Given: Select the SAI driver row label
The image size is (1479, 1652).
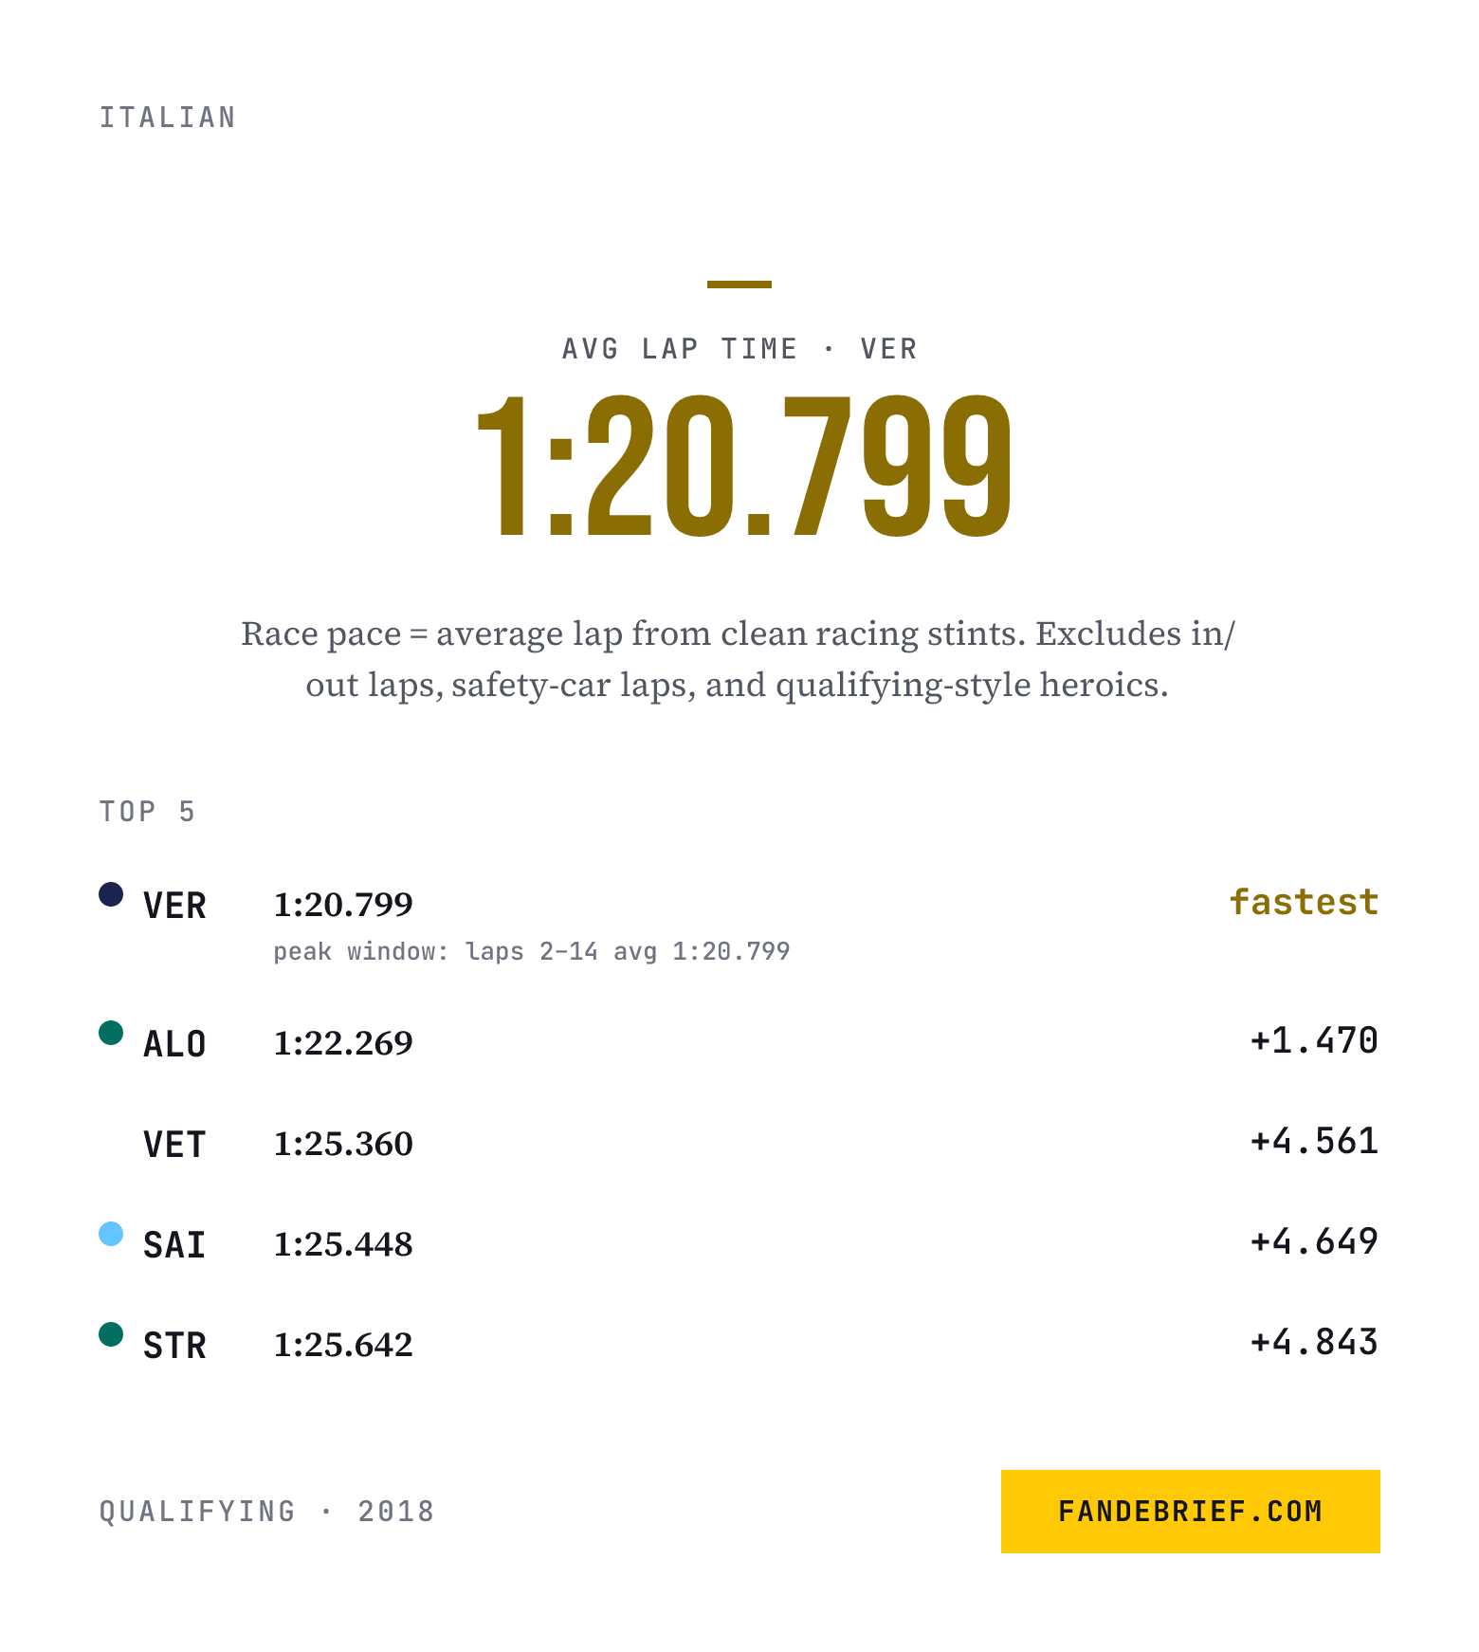Looking at the screenshot, I should click(174, 1245).
